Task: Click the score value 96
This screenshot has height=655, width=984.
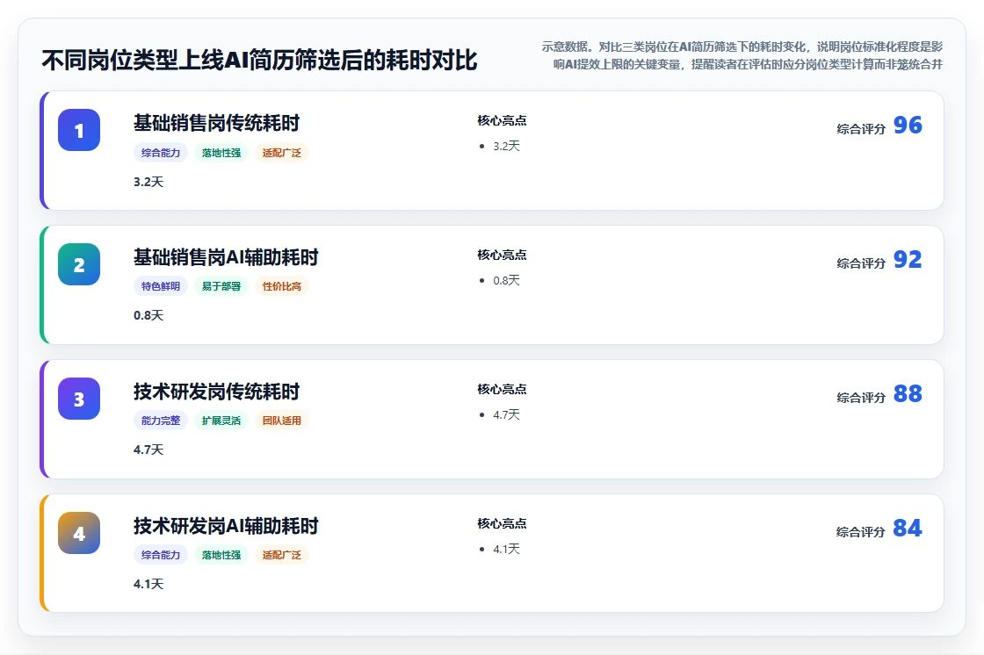Action: pyautogui.click(x=908, y=126)
